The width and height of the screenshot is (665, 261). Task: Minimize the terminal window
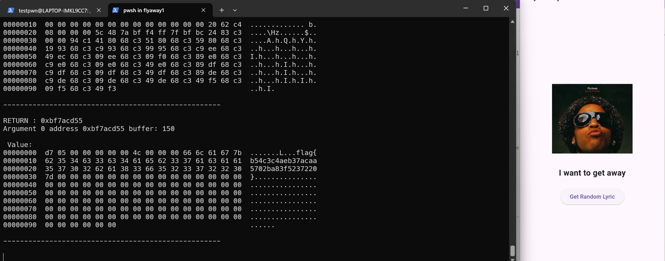click(466, 8)
